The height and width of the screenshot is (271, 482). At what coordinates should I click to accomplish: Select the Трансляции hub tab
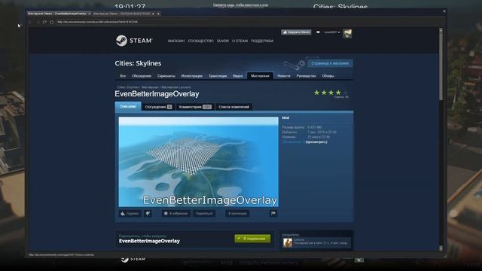218,76
